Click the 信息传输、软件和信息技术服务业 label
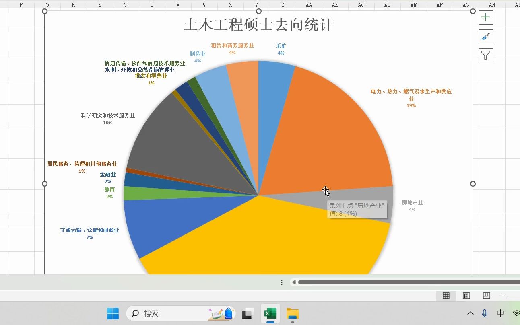 [x=144, y=63]
